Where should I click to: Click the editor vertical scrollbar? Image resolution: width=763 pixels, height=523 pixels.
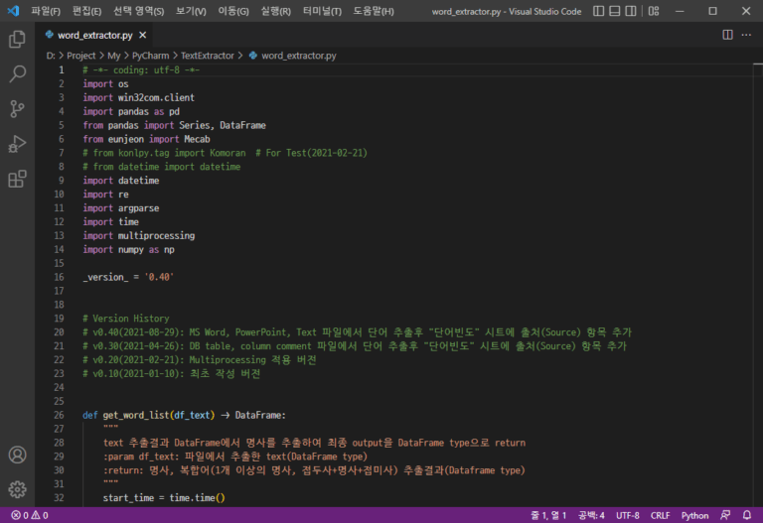pyautogui.click(x=758, y=285)
